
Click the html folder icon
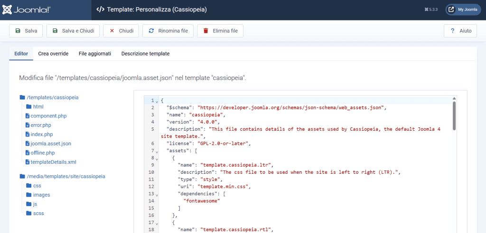[x=29, y=107]
